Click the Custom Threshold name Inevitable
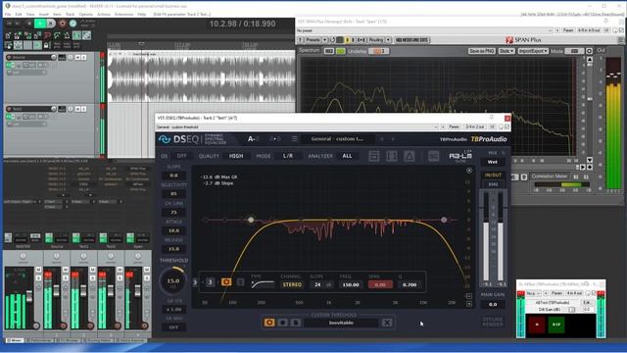This screenshot has width=627, height=353. (x=341, y=323)
